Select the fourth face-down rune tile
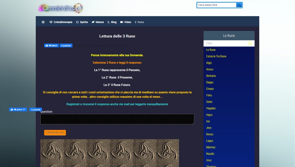 121,151
